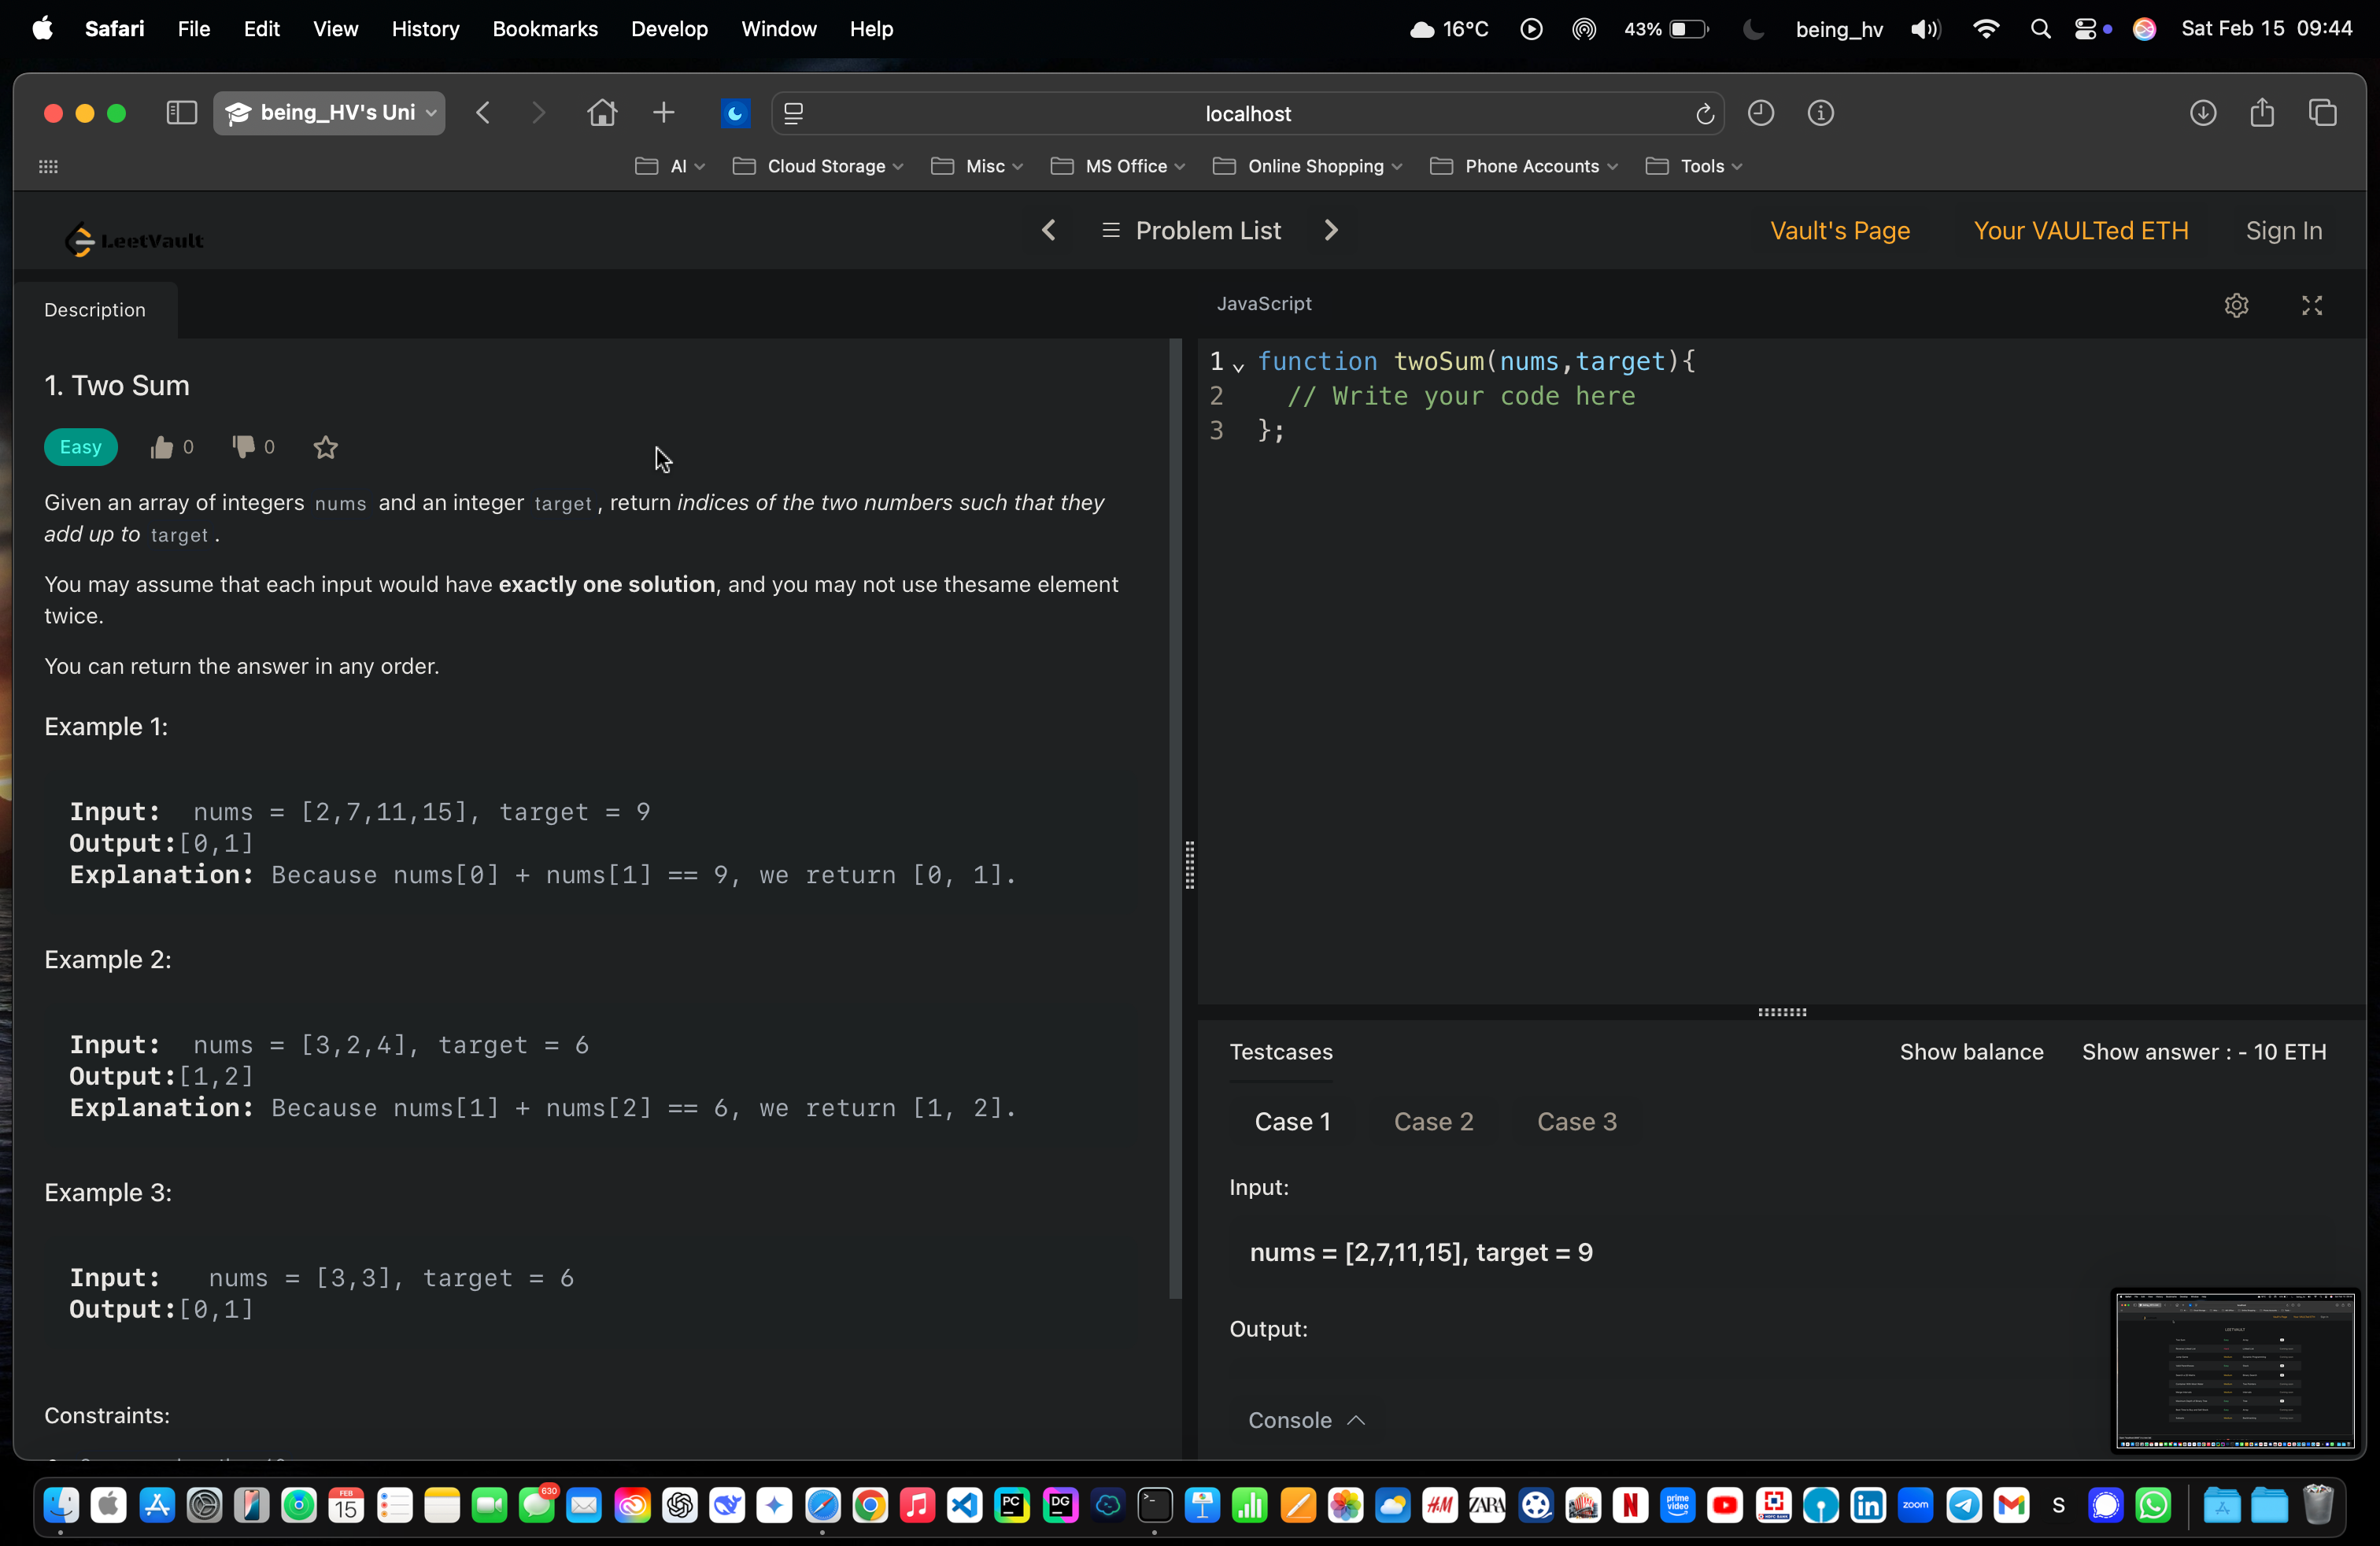Expand the Console panel chevron
This screenshot has height=1546, width=2380.
click(1356, 1420)
